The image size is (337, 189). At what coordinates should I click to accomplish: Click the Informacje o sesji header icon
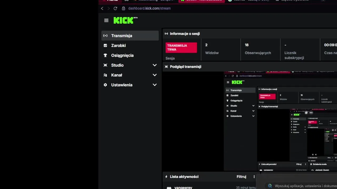(x=166, y=34)
